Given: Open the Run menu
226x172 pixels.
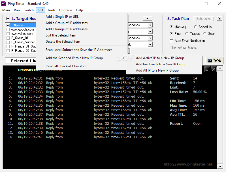Looking at the screenshot, I should (x=17, y=10).
